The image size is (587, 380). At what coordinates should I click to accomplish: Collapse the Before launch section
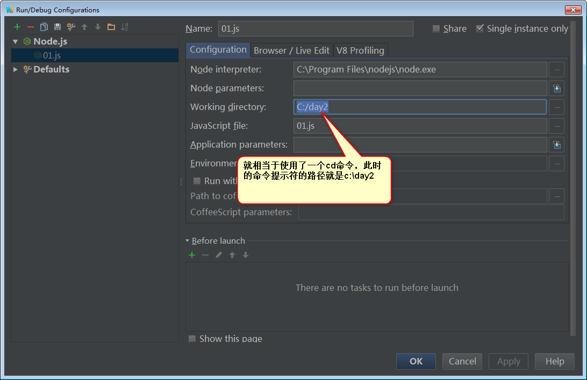[188, 240]
